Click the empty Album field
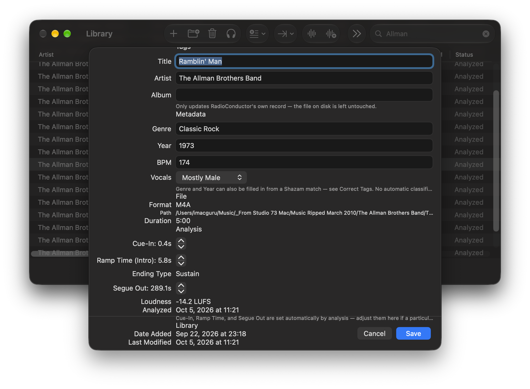530x389 pixels. (x=304, y=95)
